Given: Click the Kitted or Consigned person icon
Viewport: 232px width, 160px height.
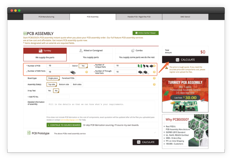Looking at the screenshot, I should tap(81, 51).
